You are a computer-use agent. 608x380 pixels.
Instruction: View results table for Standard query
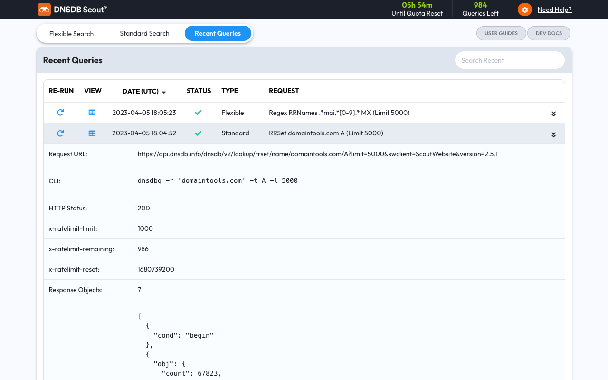point(92,133)
